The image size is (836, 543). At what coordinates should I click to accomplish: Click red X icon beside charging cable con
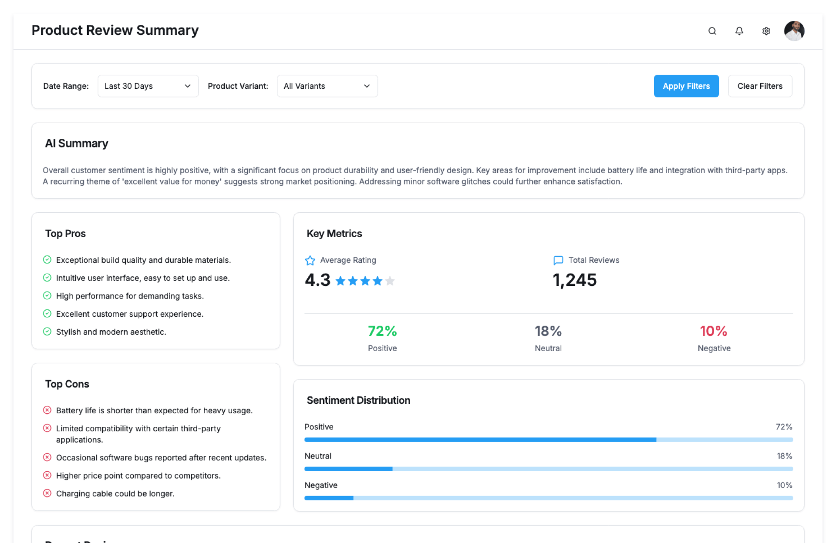(x=47, y=493)
